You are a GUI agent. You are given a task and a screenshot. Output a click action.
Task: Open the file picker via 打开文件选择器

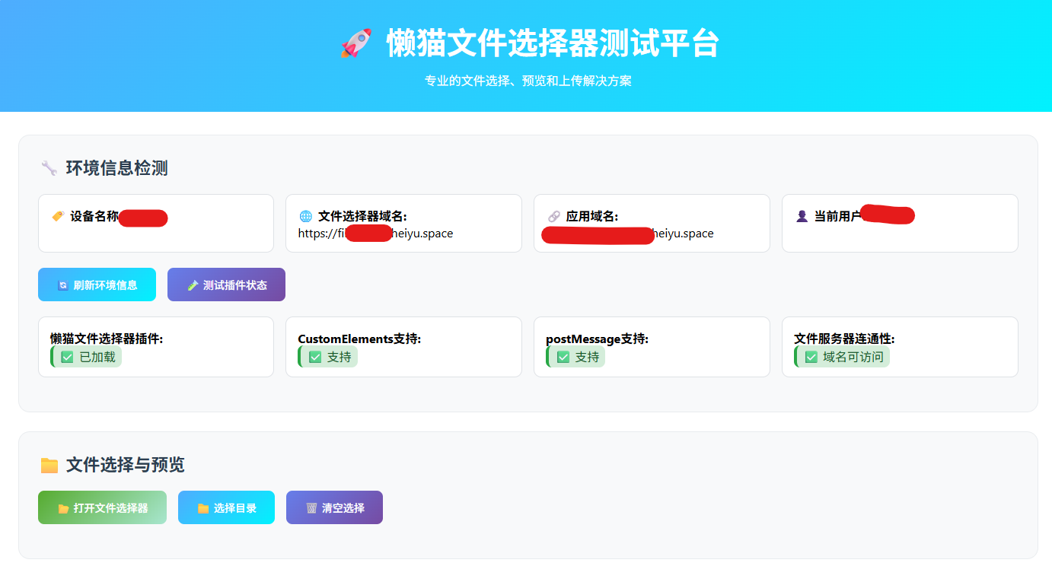[102, 507]
